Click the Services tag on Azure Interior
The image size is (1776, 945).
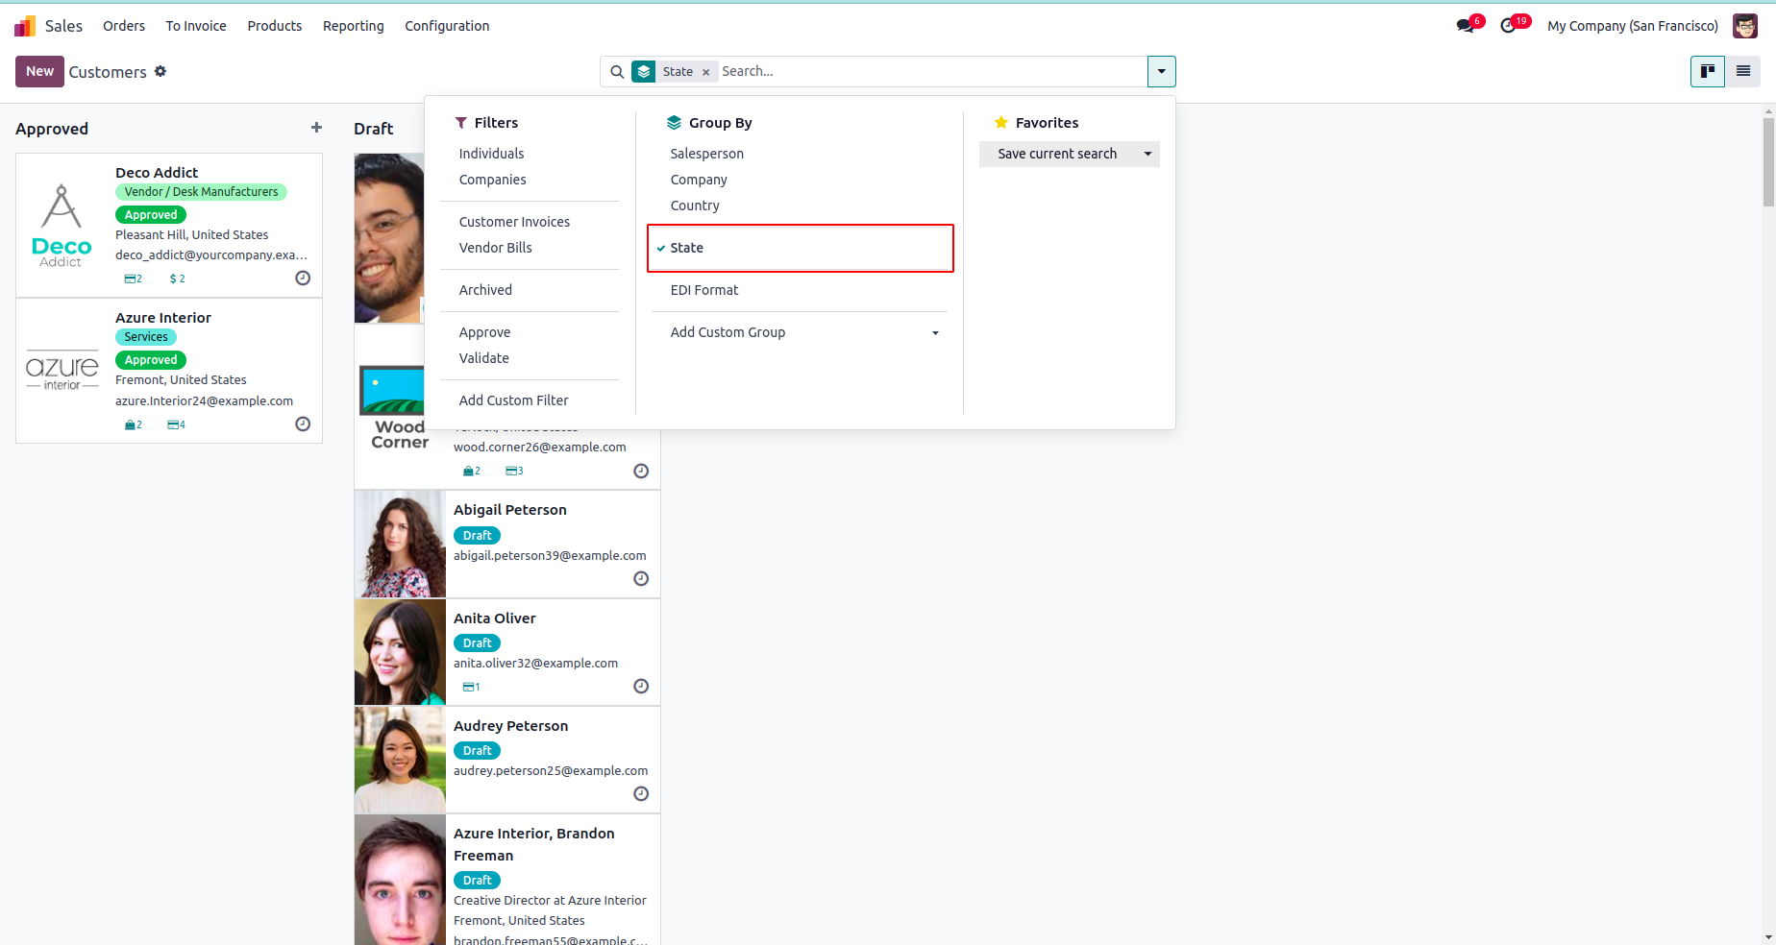click(x=146, y=337)
